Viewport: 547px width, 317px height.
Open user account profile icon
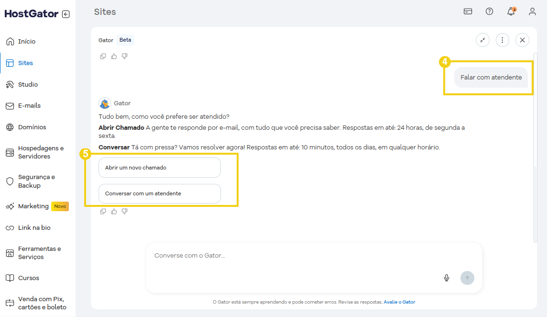[532, 11]
